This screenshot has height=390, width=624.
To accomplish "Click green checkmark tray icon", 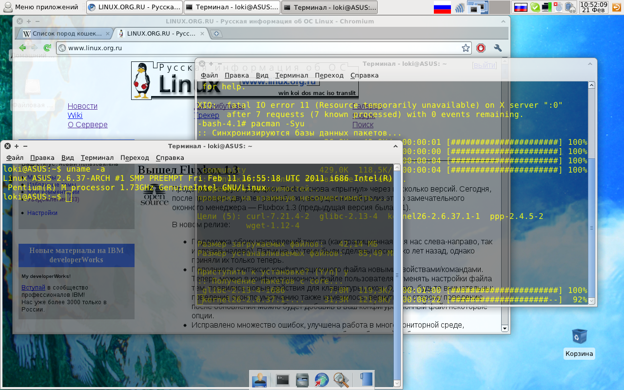I will click(x=535, y=7).
